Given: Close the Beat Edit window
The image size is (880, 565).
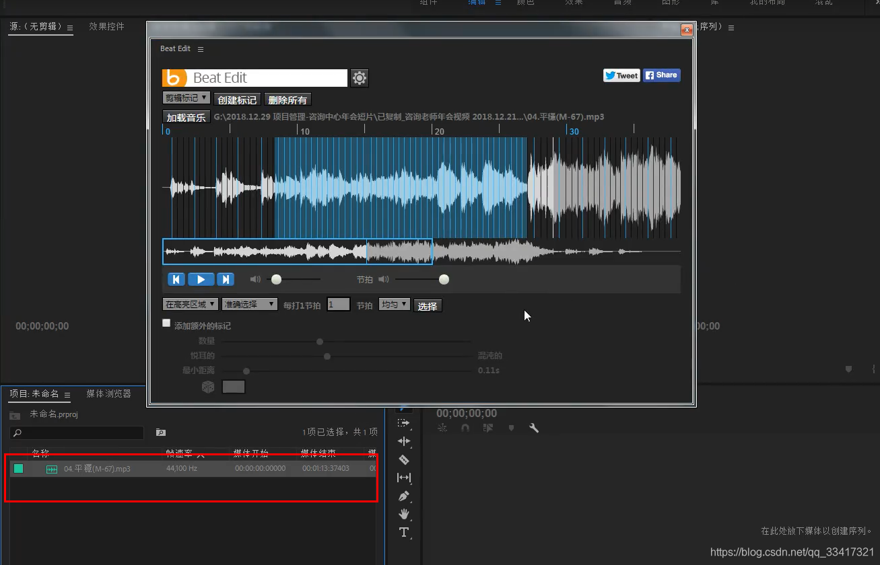Looking at the screenshot, I should click(x=687, y=30).
